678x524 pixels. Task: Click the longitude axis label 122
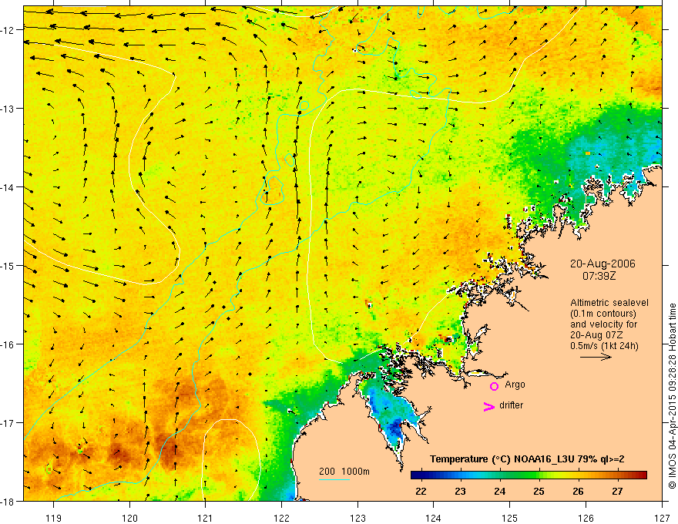click(x=281, y=518)
